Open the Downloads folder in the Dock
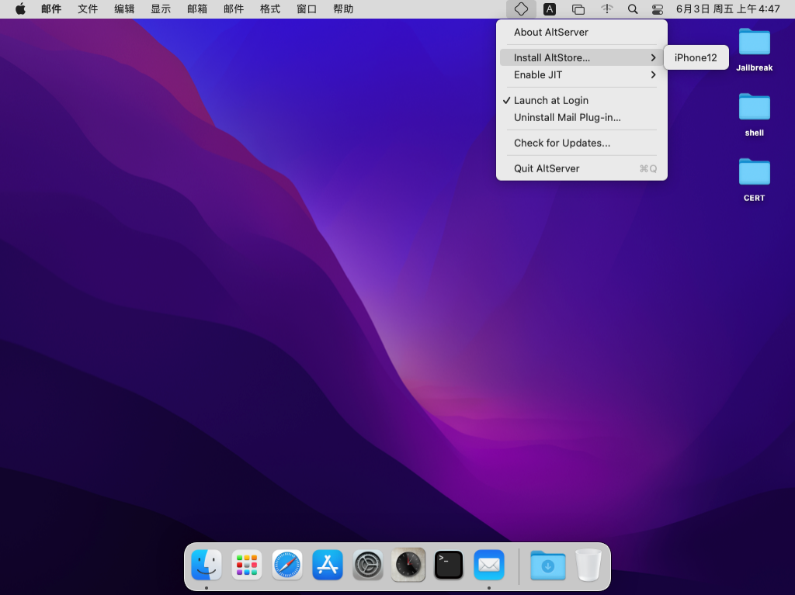This screenshot has width=795, height=595. 548,565
